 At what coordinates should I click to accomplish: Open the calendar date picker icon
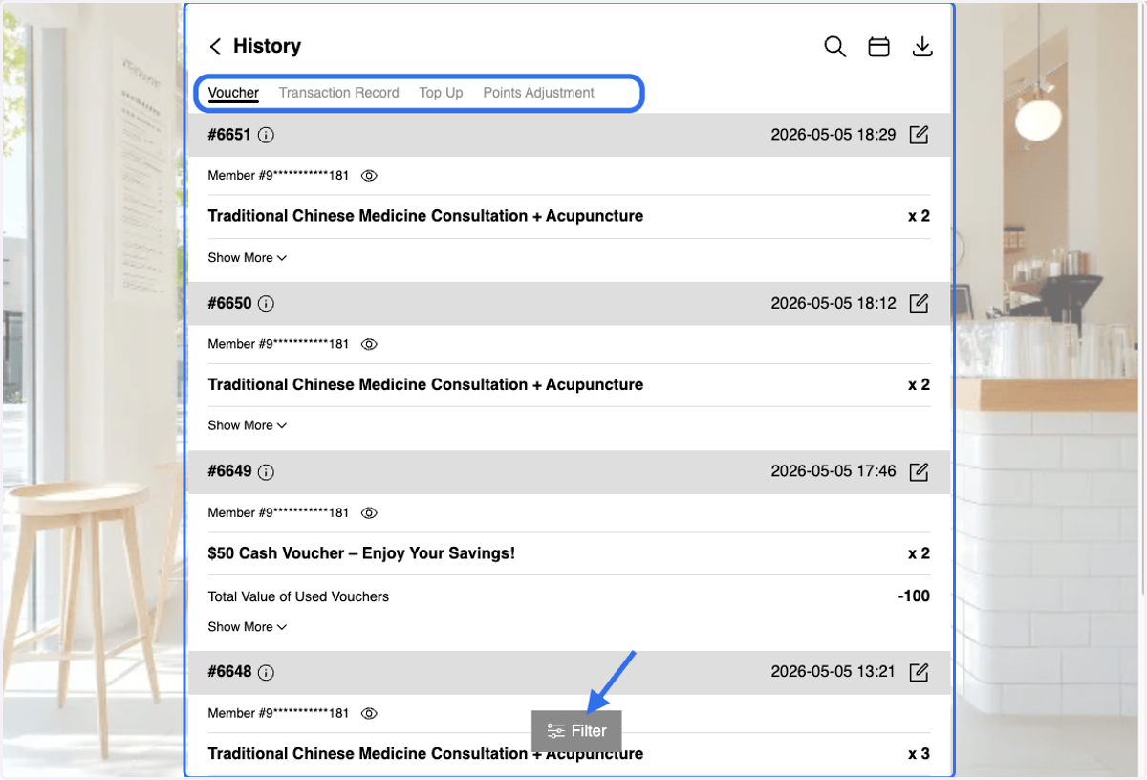[x=878, y=47]
